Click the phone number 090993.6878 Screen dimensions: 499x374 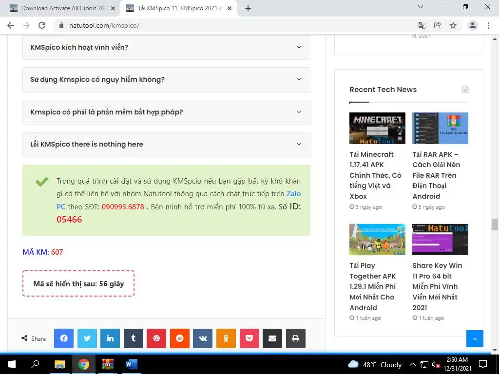pyautogui.click(x=123, y=206)
